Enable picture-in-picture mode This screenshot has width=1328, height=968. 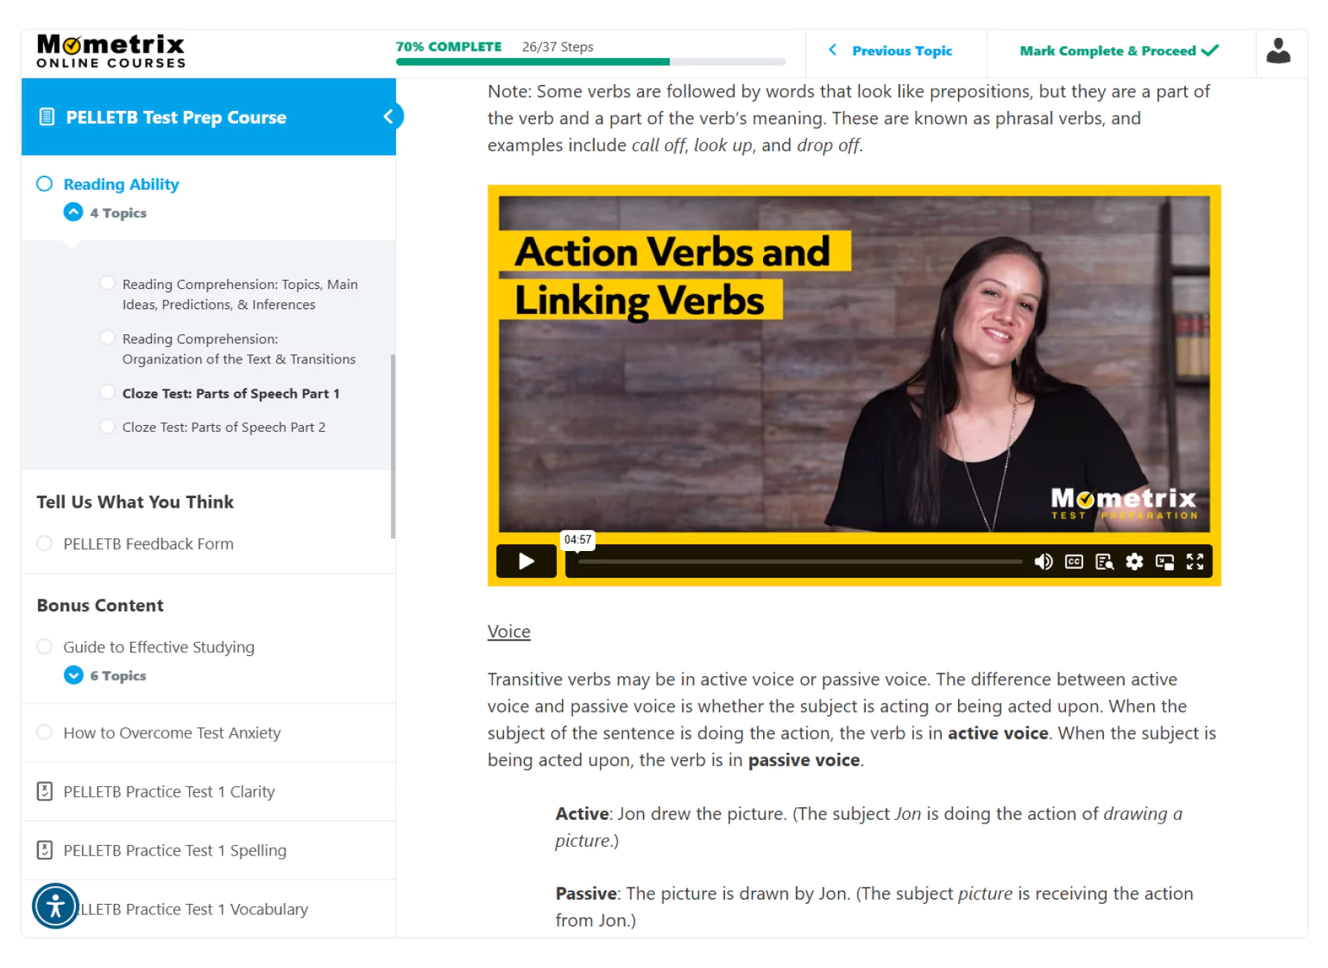coord(1165,561)
